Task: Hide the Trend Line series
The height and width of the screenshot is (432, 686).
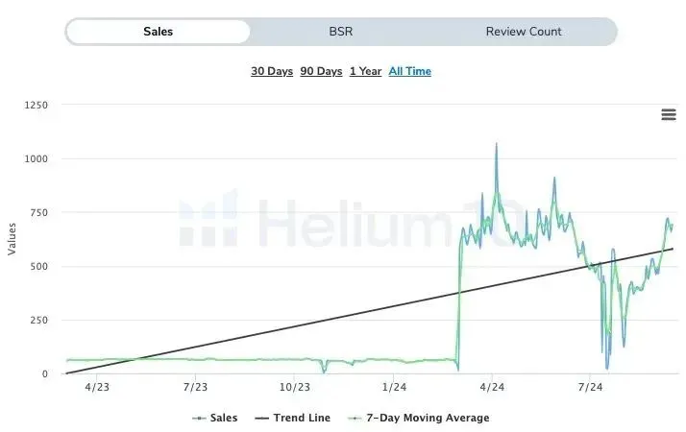Action: (302, 419)
